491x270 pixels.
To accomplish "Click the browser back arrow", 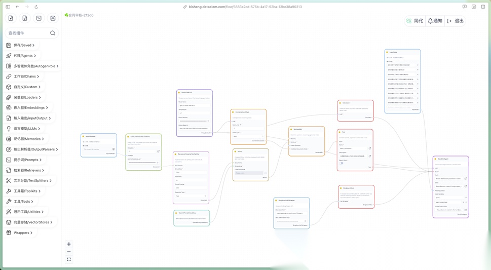I will (x=18, y=7).
